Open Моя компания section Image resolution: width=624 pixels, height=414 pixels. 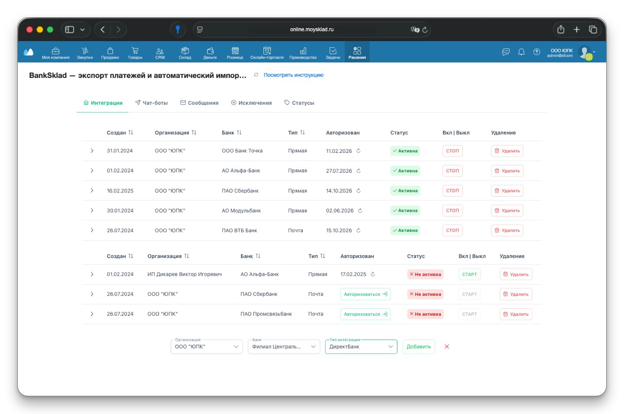55,53
